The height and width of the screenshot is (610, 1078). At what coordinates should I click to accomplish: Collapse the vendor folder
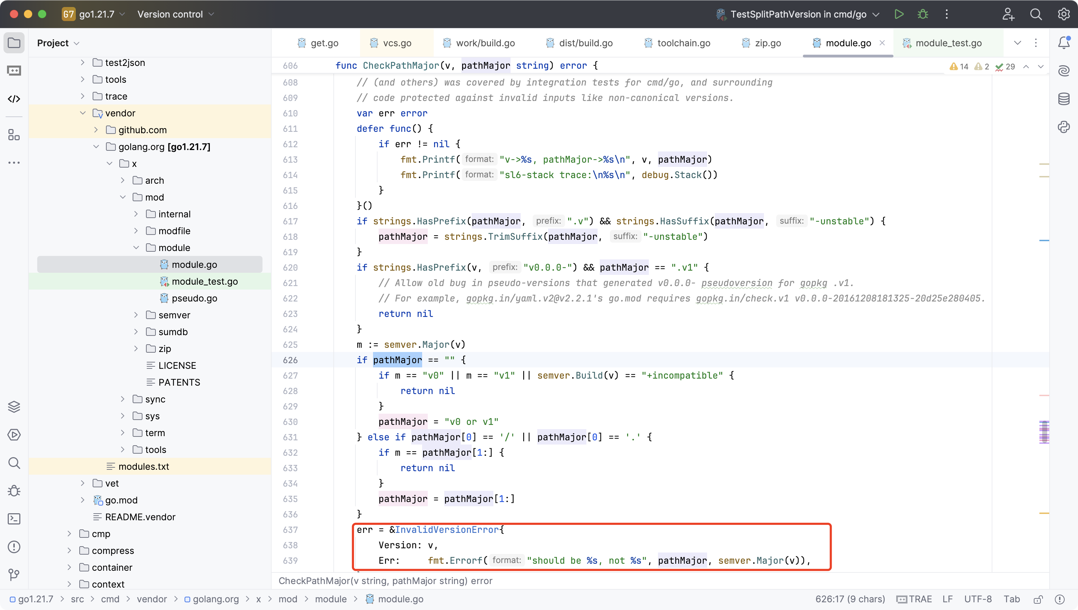pos(82,113)
